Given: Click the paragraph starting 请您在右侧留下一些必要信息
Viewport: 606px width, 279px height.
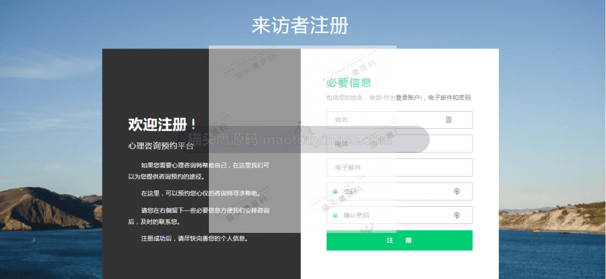Looking at the screenshot, I should click(x=199, y=216).
